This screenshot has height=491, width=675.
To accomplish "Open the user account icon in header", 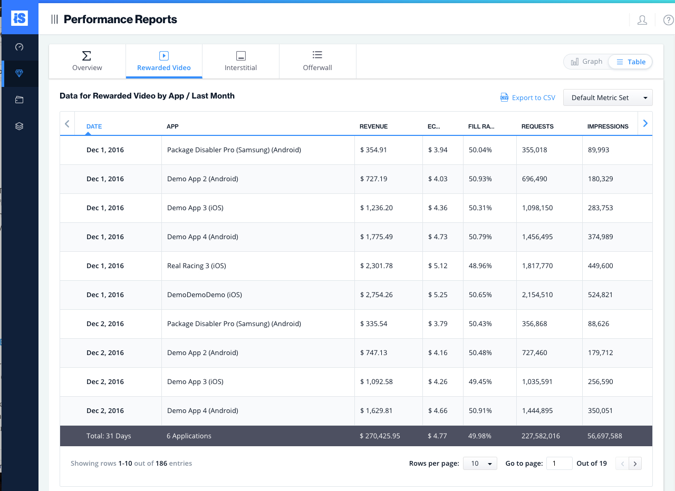I will coord(642,20).
